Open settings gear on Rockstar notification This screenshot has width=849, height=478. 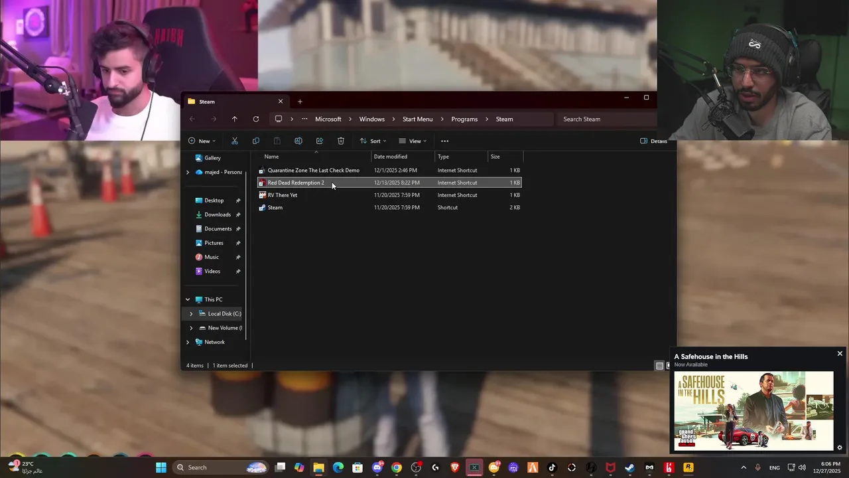840,447
